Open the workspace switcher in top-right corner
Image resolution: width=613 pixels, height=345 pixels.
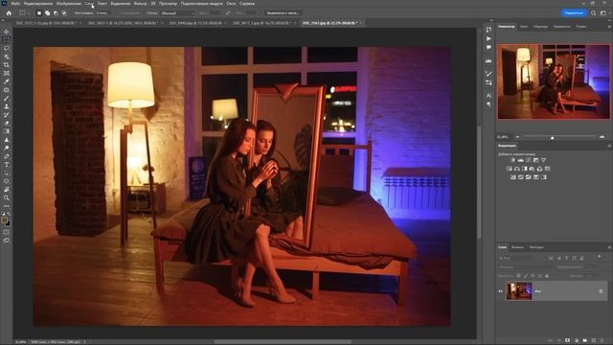tap(603, 12)
